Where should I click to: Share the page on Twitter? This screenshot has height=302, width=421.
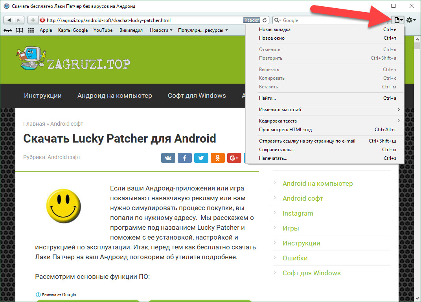click(201, 158)
